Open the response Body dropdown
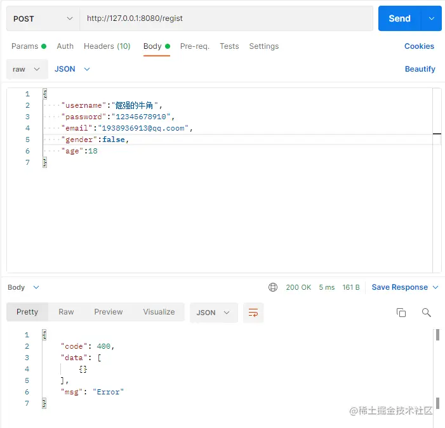445x428 pixels. tap(23, 287)
